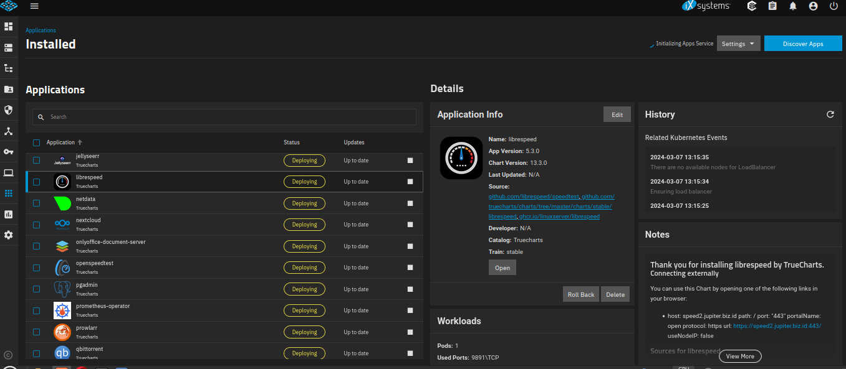This screenshot has width=846, height=369.
Task: Open Credentials key icon in sidebar
Action: [x=8, y=152]
